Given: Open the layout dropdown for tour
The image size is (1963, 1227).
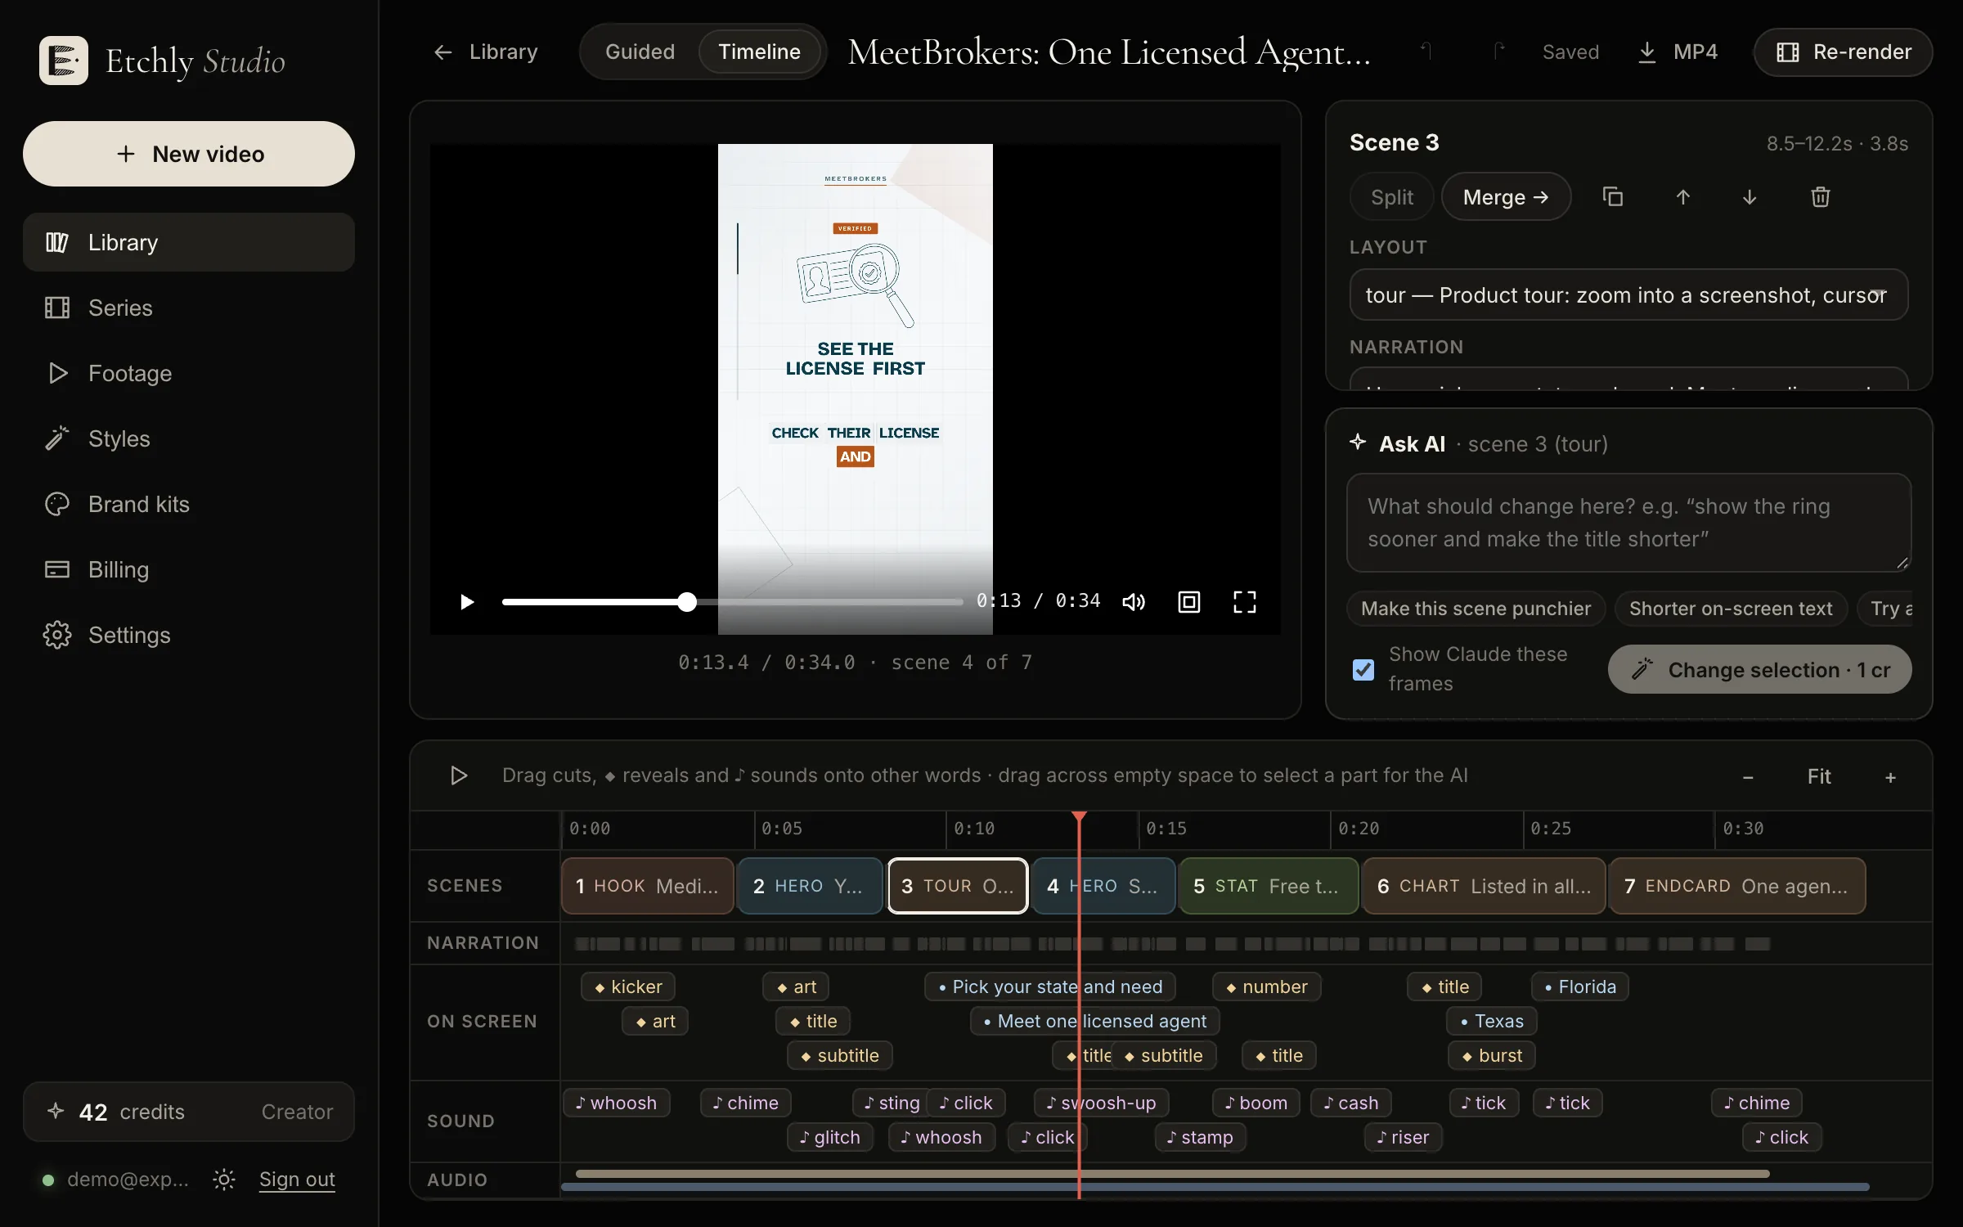Looking at the screenshot, I should (x=1628, y=294).
